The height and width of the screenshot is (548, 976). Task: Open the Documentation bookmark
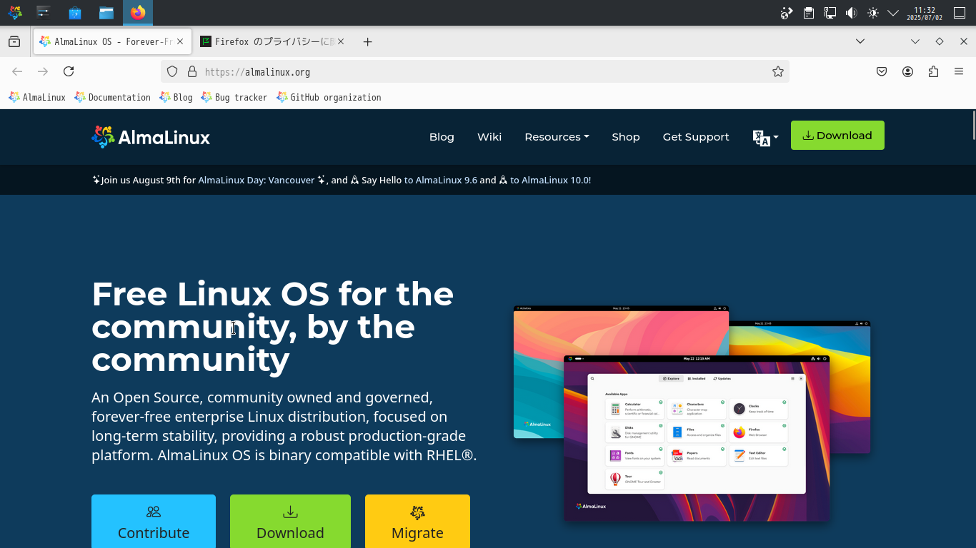[112, 97]
